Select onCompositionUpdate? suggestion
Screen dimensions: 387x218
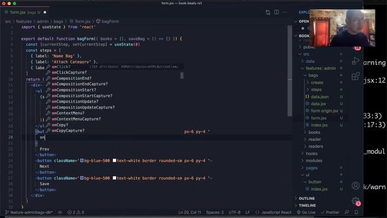114,101
